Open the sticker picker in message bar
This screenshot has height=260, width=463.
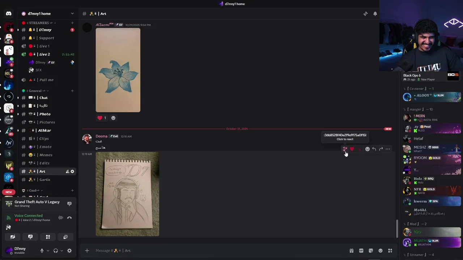coord(371,251)
